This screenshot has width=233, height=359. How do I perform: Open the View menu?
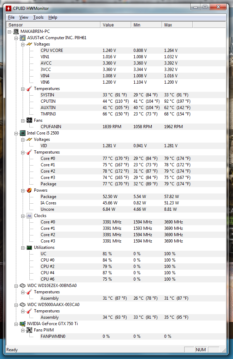24,17
